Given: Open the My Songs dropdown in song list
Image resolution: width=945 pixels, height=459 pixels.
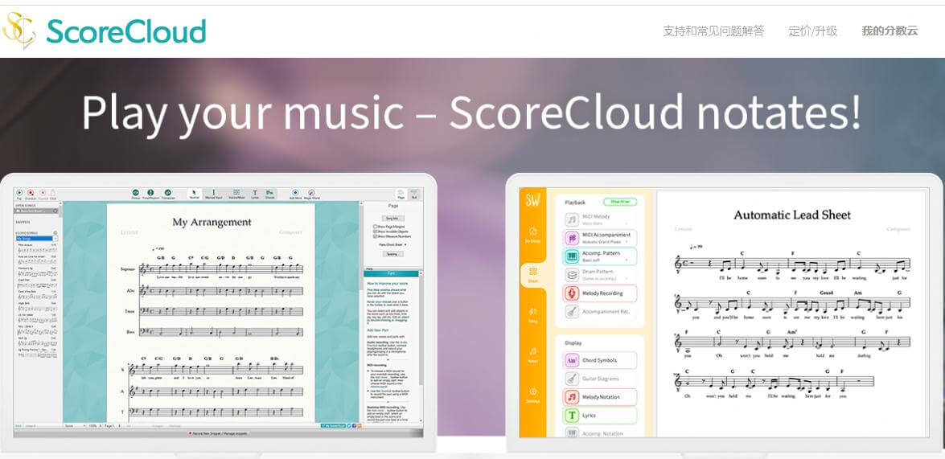Looking at the screenshot, I should [37, 239].
